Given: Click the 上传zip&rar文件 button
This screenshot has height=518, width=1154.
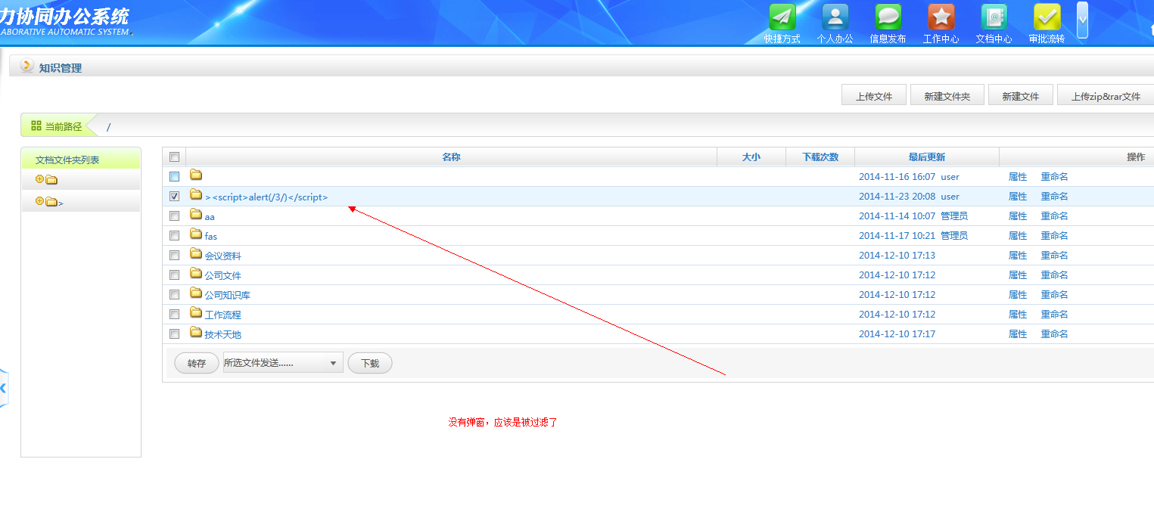Looking at the screenshot, I should [1106, 95].
